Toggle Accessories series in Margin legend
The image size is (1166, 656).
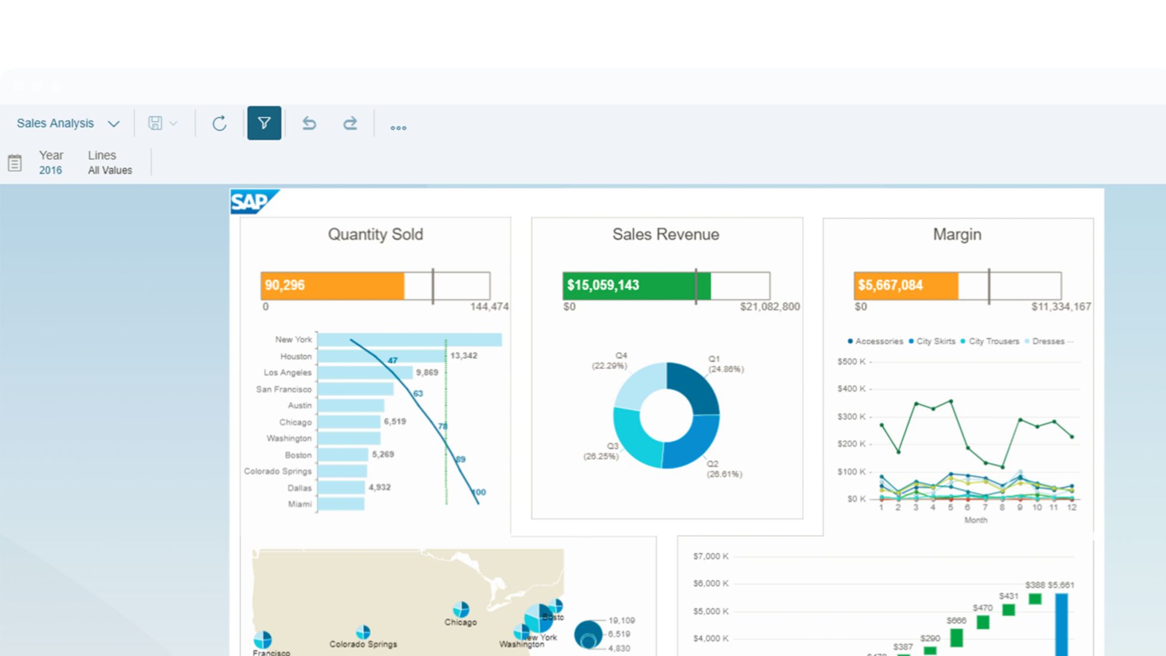(875, 341)
